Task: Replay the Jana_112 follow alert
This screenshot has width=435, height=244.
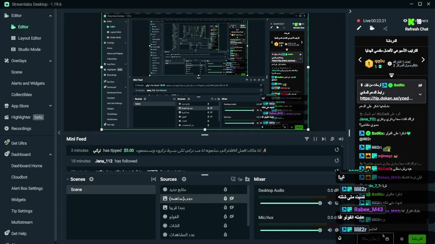Action: click(337, 161)
